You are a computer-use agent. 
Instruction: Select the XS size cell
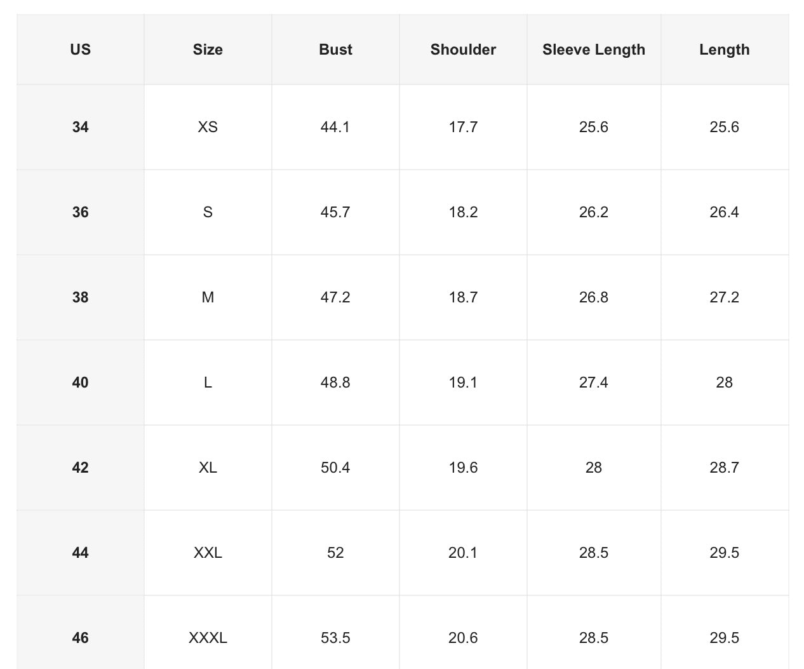pyautogui.click(x=208, y=127)
